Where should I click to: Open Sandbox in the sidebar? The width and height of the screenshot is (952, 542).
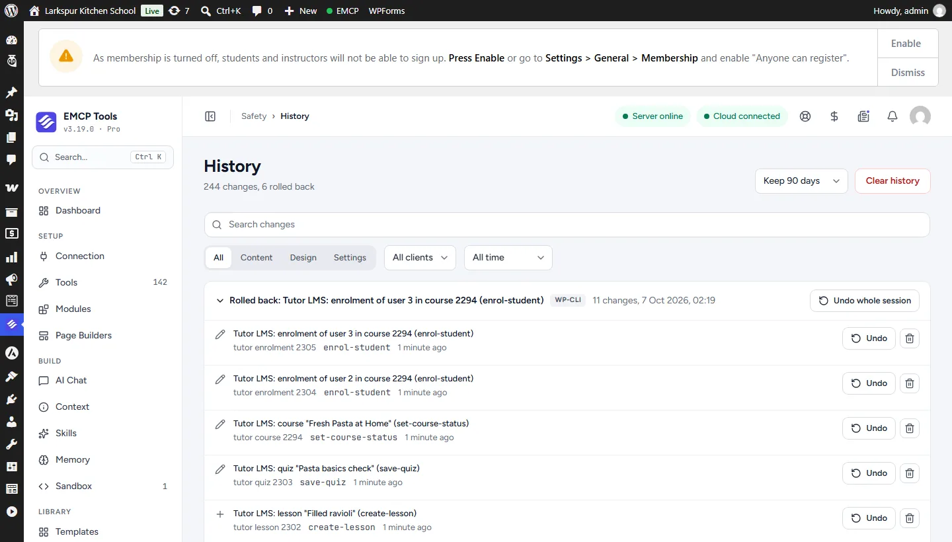tap(102, 486)
